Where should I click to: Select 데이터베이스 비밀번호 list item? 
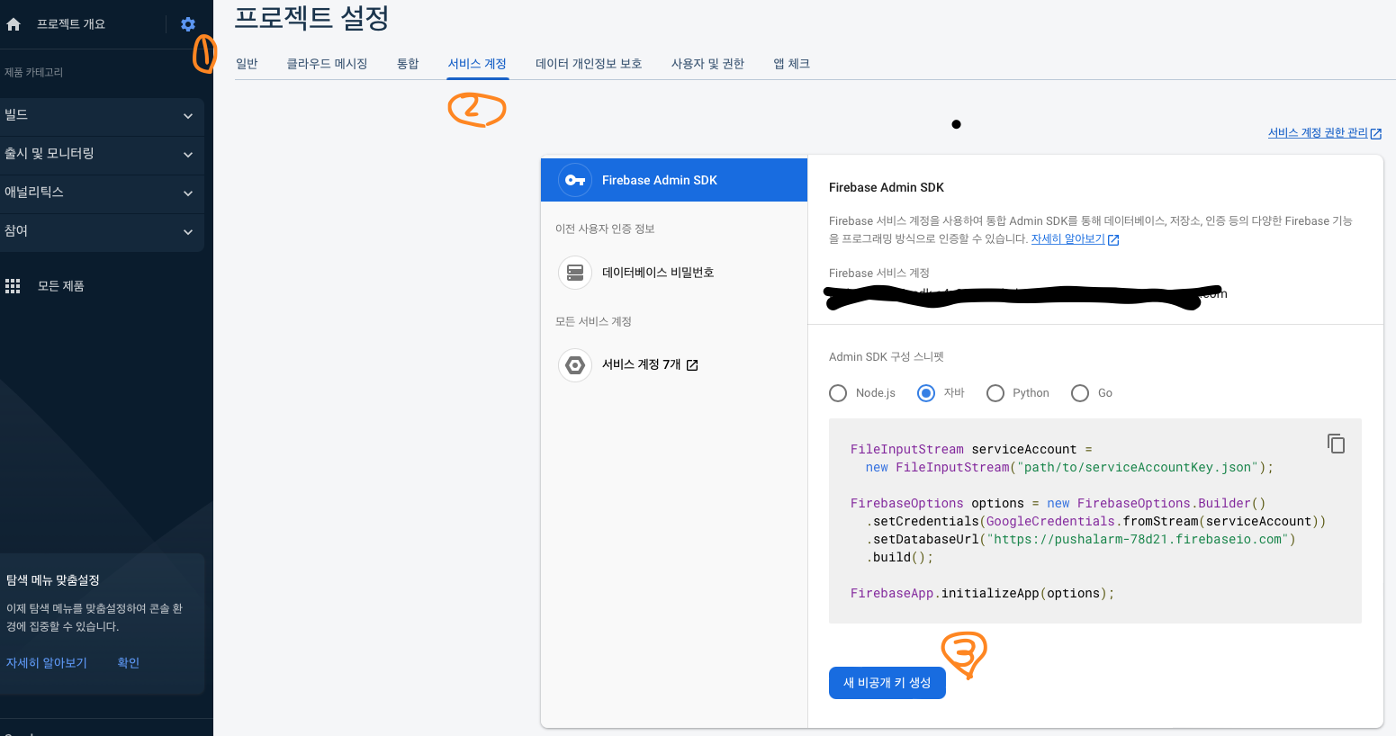click(x=674, y=273)
